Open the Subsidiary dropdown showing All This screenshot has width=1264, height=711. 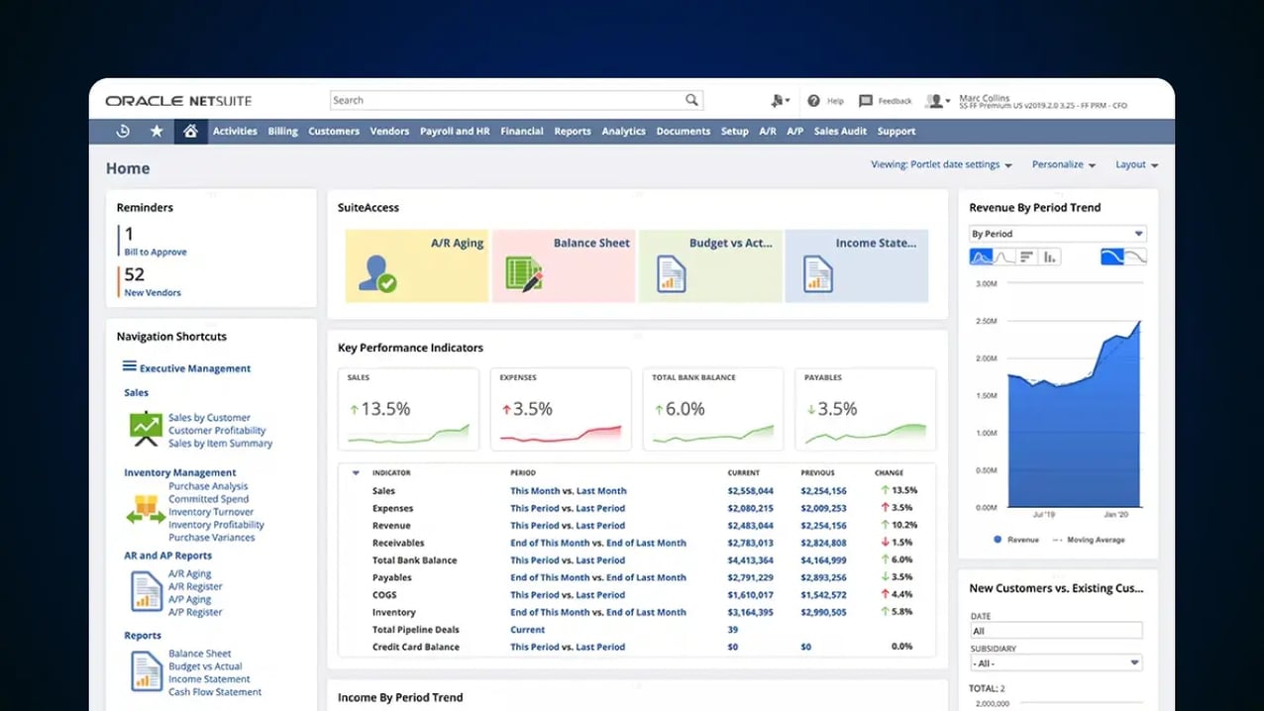(1056, 661)
